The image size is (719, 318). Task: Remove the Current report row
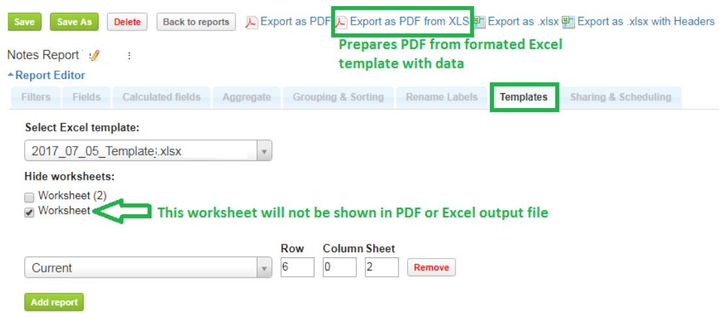(431, 267)
